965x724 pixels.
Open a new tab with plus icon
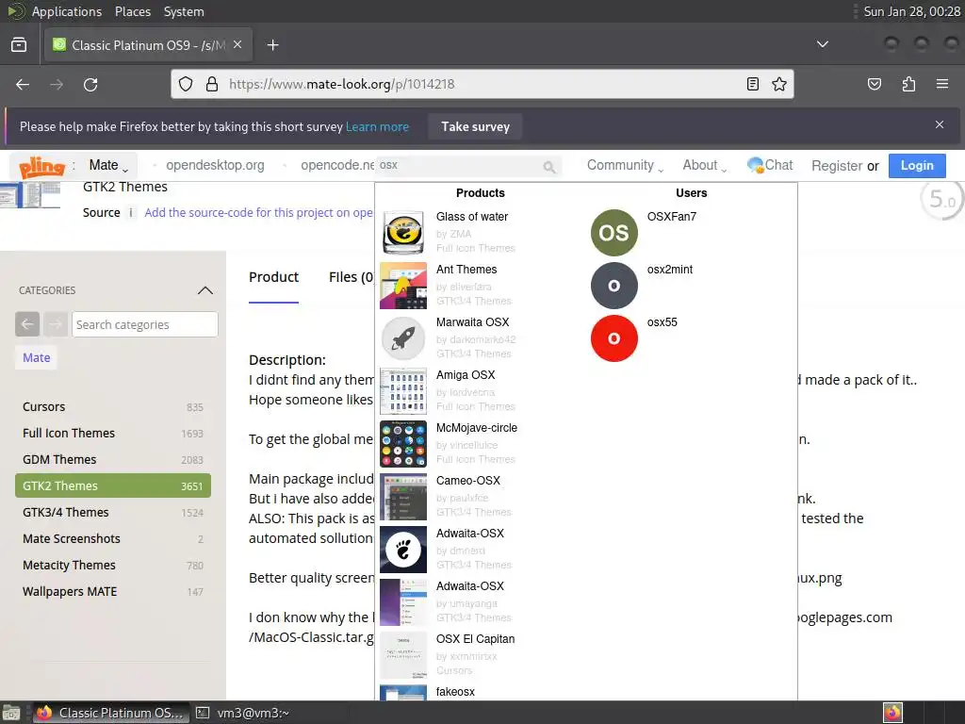click(272, 45)
